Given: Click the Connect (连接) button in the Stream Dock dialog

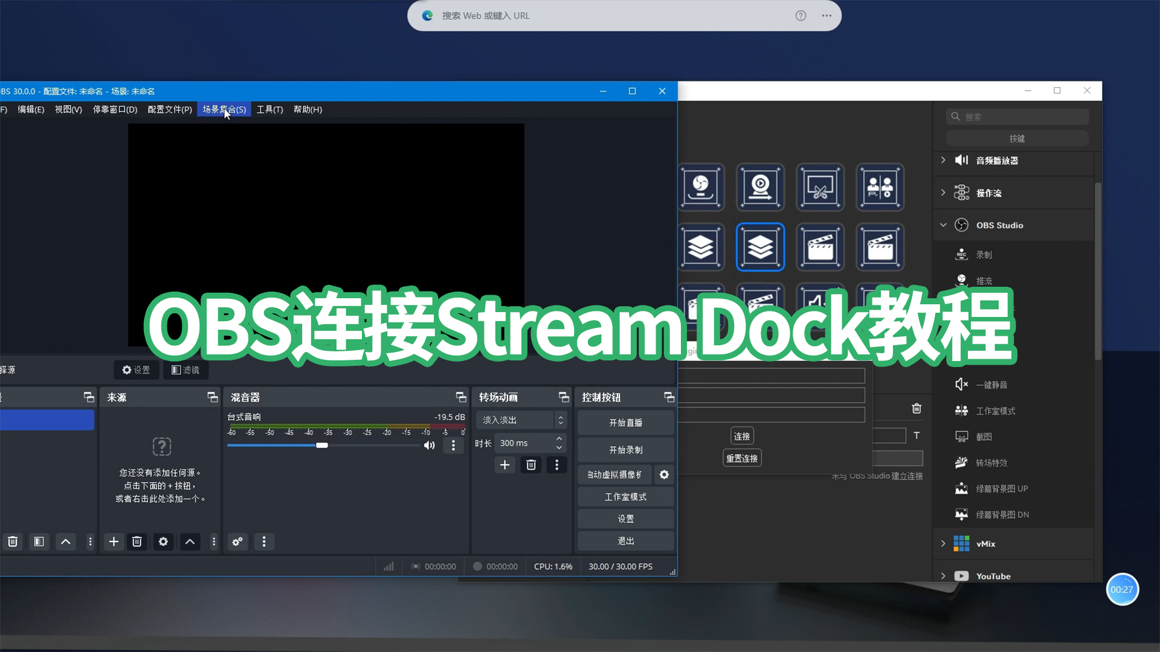Looking at the screenshot, I should (742, 436).
